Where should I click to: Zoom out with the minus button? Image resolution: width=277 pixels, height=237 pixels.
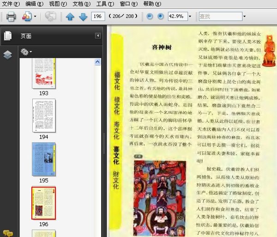(x=150, y=17)
